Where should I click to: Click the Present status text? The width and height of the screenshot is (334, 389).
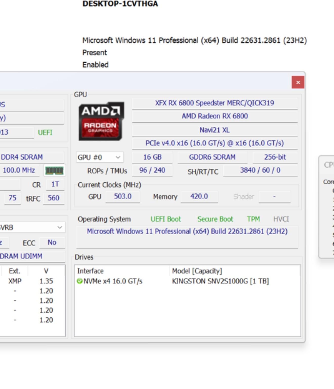[95, 53]
